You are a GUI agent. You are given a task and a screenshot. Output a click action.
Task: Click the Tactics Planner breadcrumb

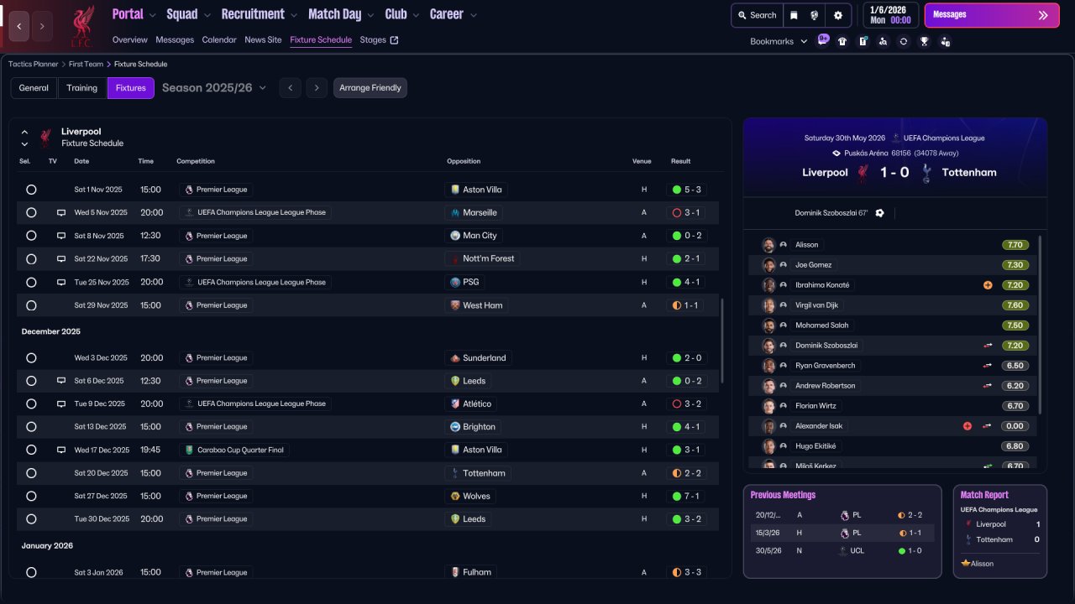(x=34, y=65)
